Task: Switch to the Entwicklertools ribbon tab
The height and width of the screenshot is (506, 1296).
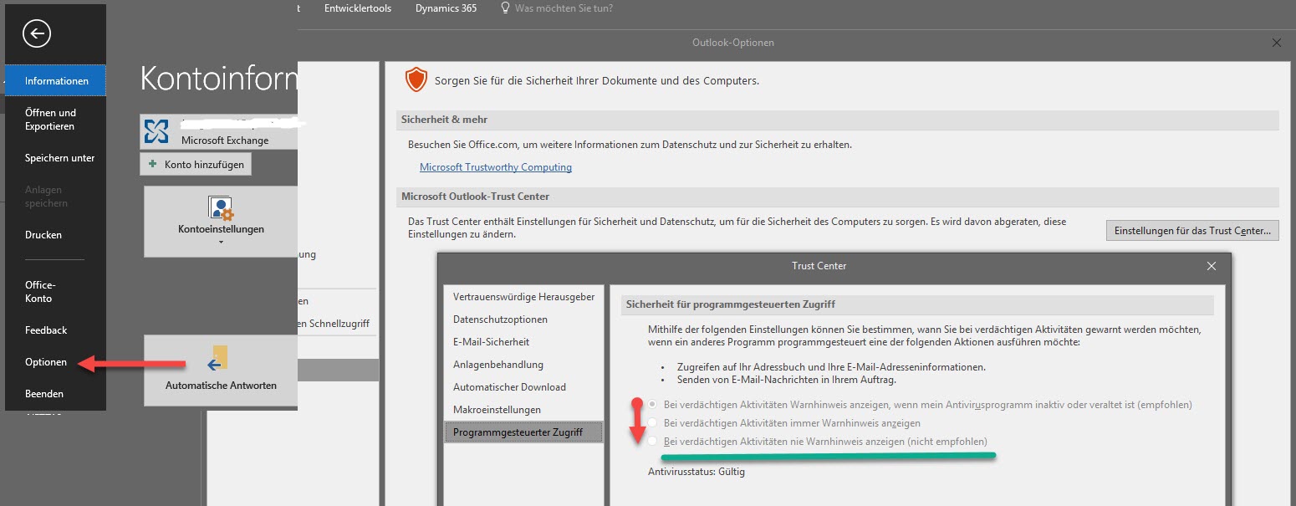Action: (358, 8)
